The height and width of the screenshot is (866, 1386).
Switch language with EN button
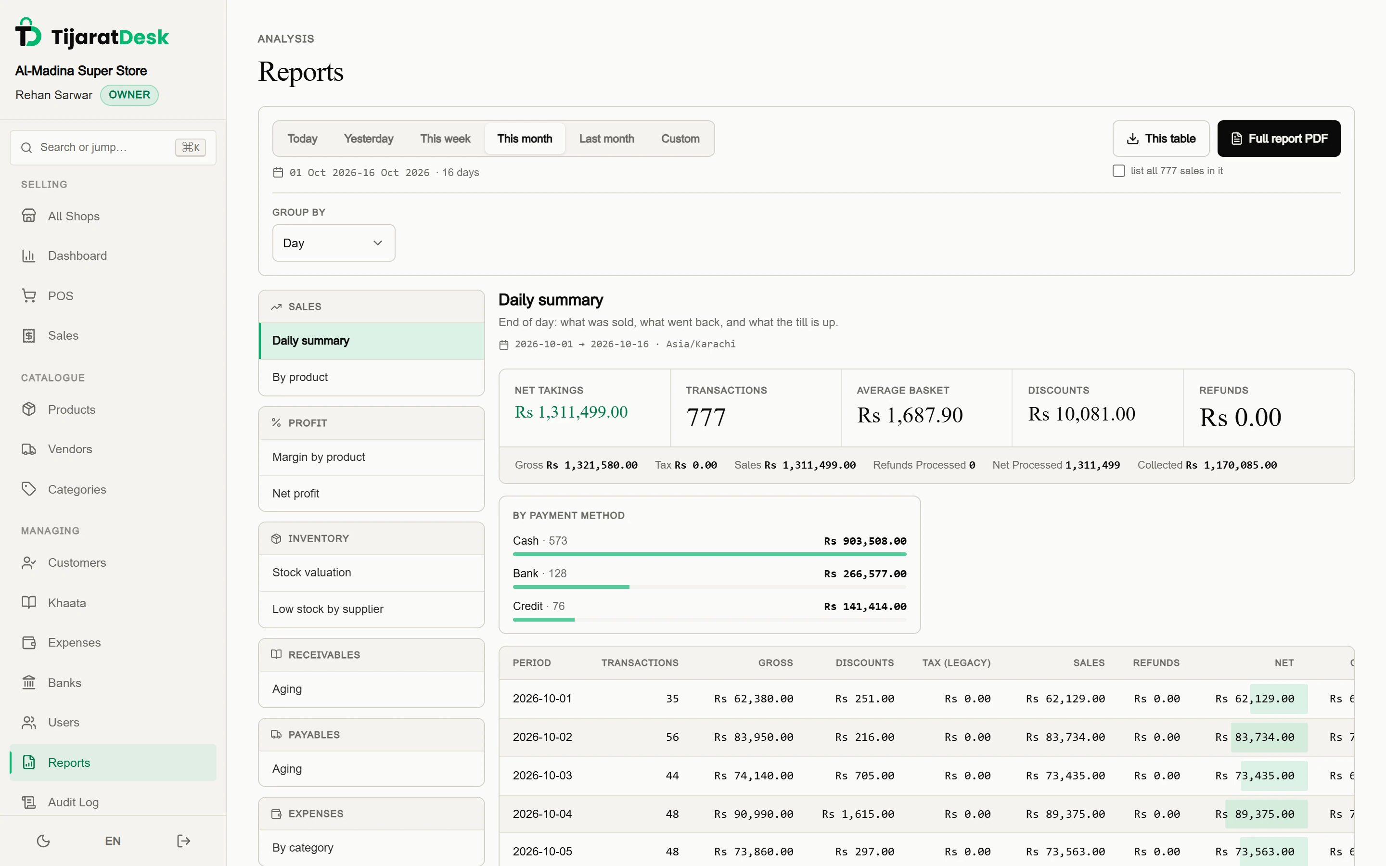click(113, 841)
